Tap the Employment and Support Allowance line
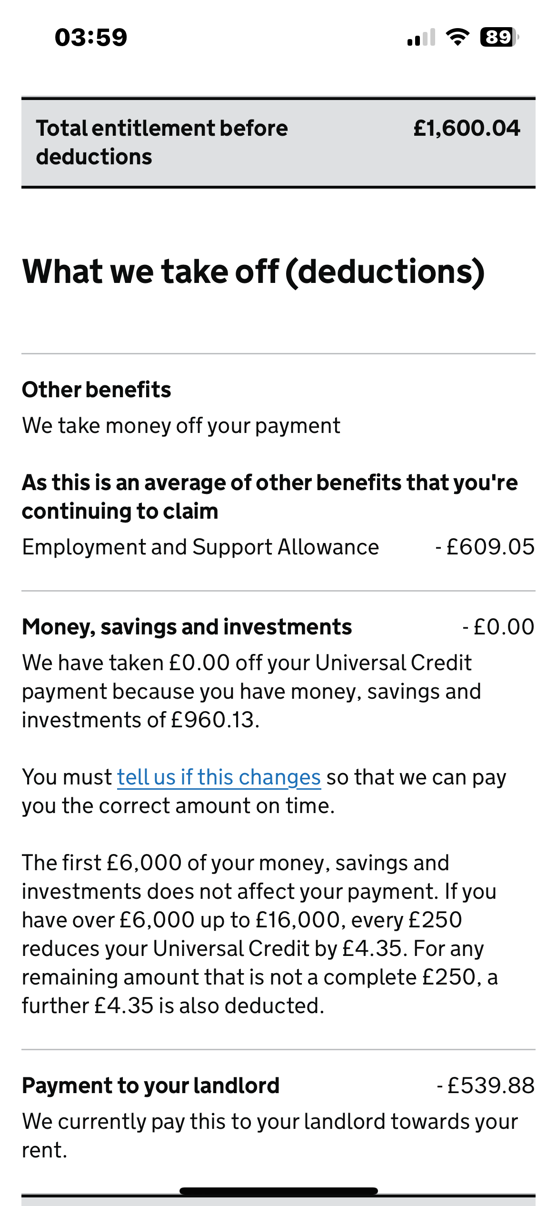This screenshot has height=1206, width=557. [278, 547]
